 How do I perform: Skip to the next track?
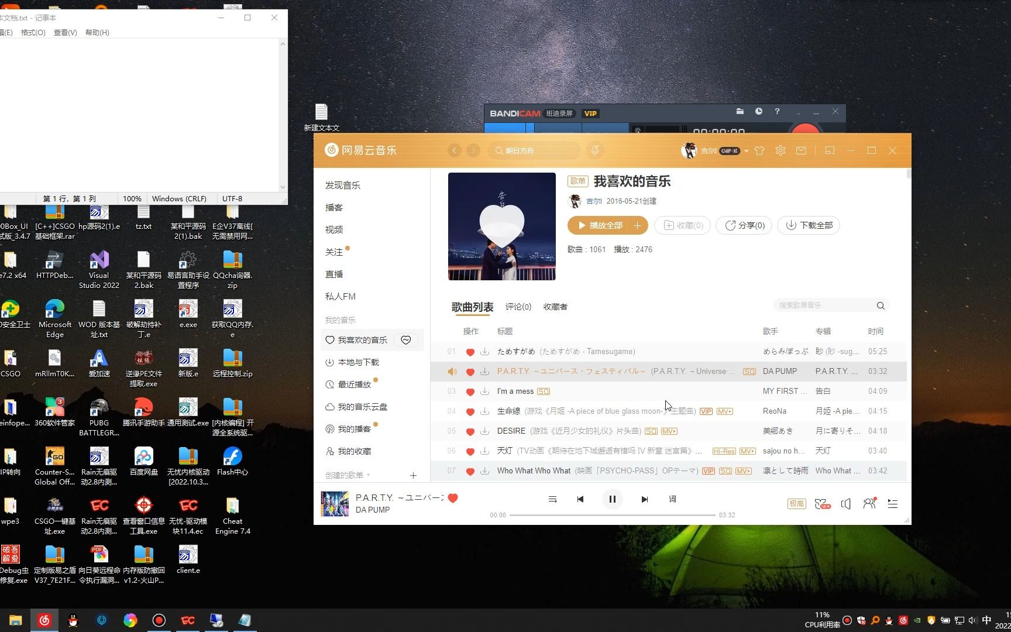coord(644,499)
